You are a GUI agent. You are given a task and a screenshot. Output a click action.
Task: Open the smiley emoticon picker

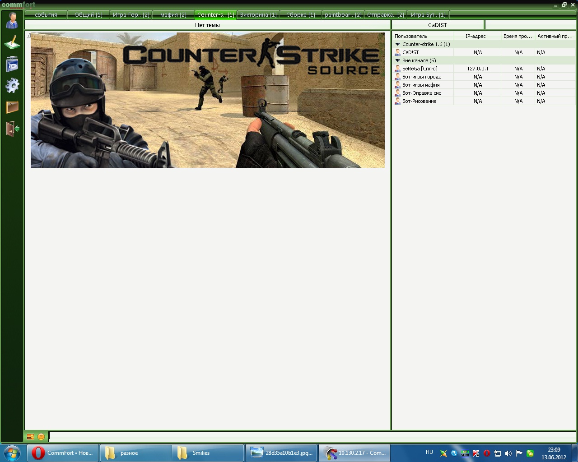point(41,437)
